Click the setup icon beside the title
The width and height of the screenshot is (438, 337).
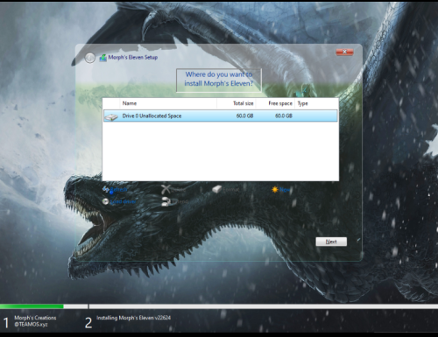(x=102, y=58)
